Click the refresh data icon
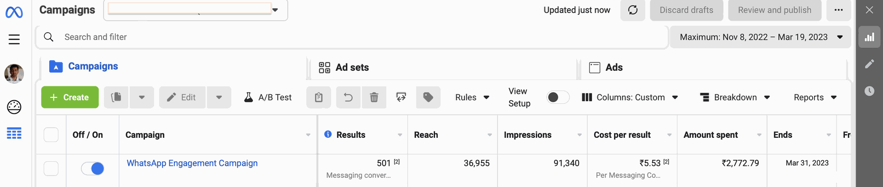 pos(633,10)
